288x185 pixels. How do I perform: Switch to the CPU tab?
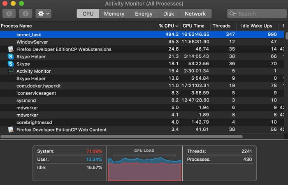coord(88,14)
